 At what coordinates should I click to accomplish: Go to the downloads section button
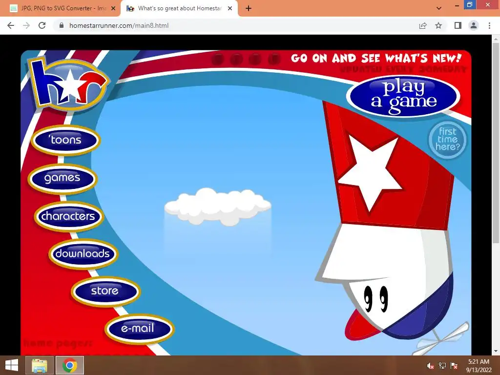(83, 254)
